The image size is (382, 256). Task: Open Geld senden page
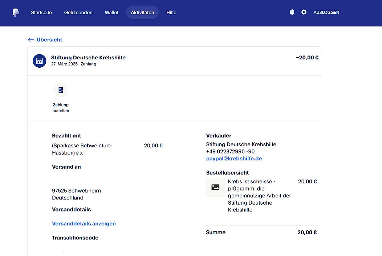pyautogui.click(x=78, y=12)
